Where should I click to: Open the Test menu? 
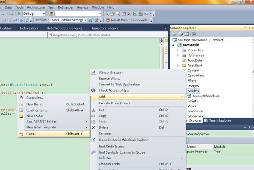(x=51, y=7)
